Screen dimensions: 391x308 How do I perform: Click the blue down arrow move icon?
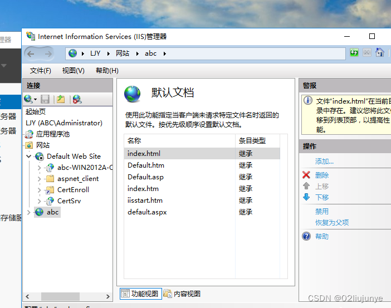306,197
